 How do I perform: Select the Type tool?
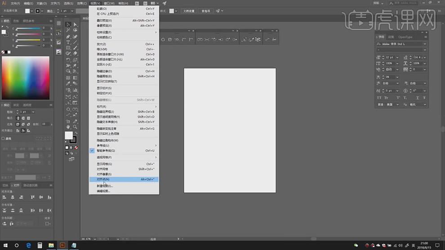(68, 42)
